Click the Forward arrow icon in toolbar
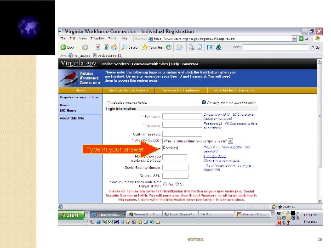The image size is (331, 248). [85, 47]
